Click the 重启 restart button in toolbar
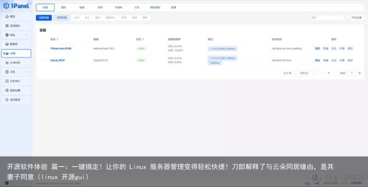This screenshot has width=368, height=187. point(98,17)
